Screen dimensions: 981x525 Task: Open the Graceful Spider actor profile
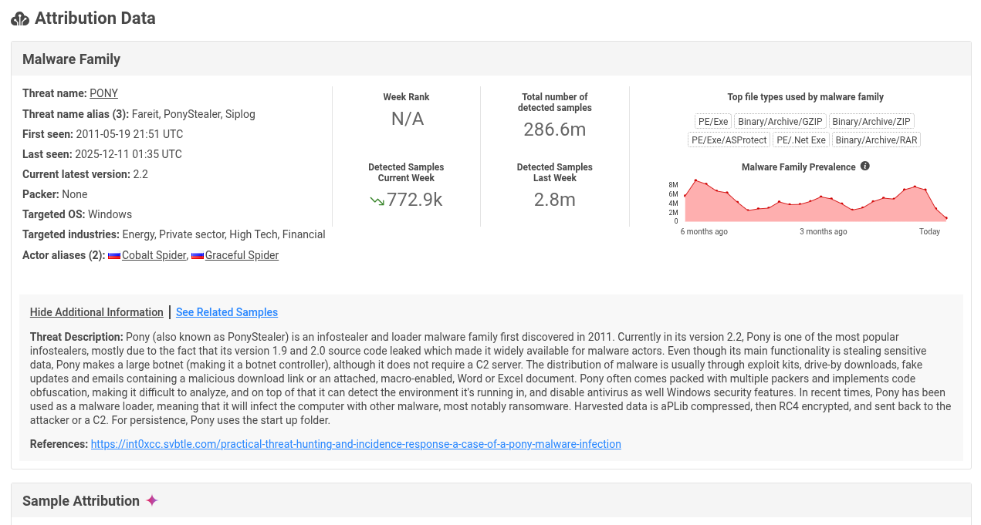(241, 254)
